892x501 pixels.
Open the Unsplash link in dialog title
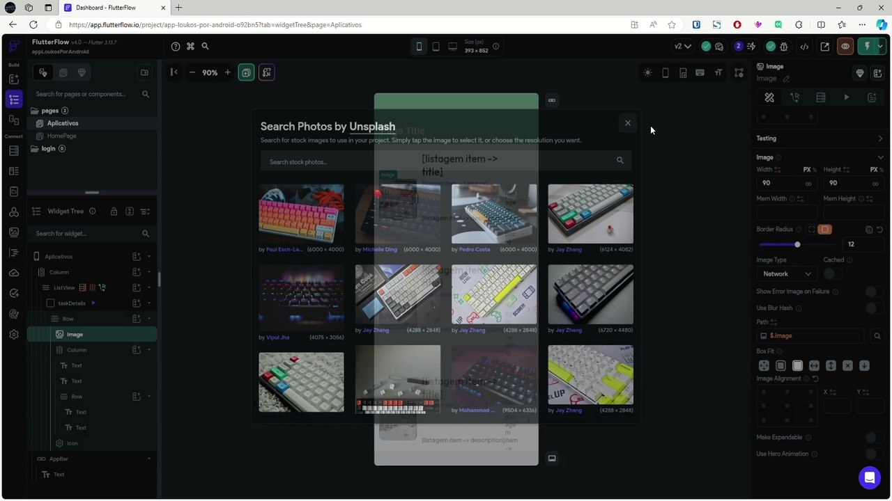point(372,127)
